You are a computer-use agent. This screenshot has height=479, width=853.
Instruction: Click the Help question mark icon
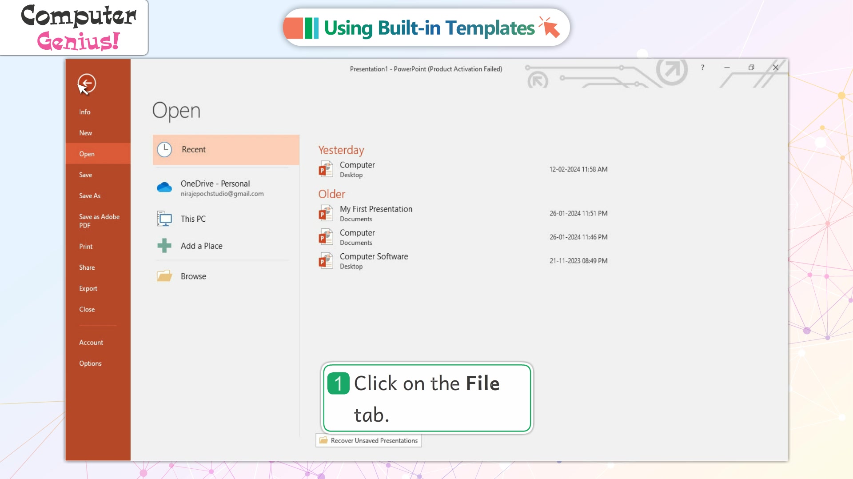(702, 68)
